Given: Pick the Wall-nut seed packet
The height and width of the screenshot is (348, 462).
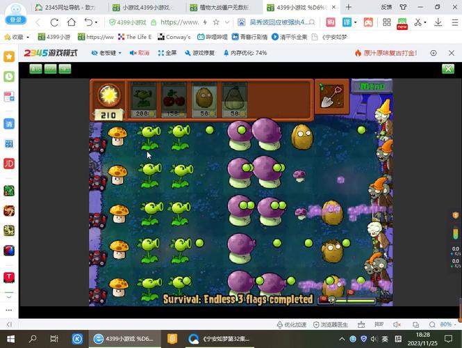Looking at the screenshot, I should (x=203, y=99).
